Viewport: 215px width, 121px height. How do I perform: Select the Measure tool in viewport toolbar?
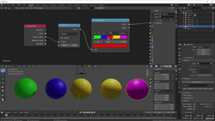pyautogui.click(x=3, y=99)
